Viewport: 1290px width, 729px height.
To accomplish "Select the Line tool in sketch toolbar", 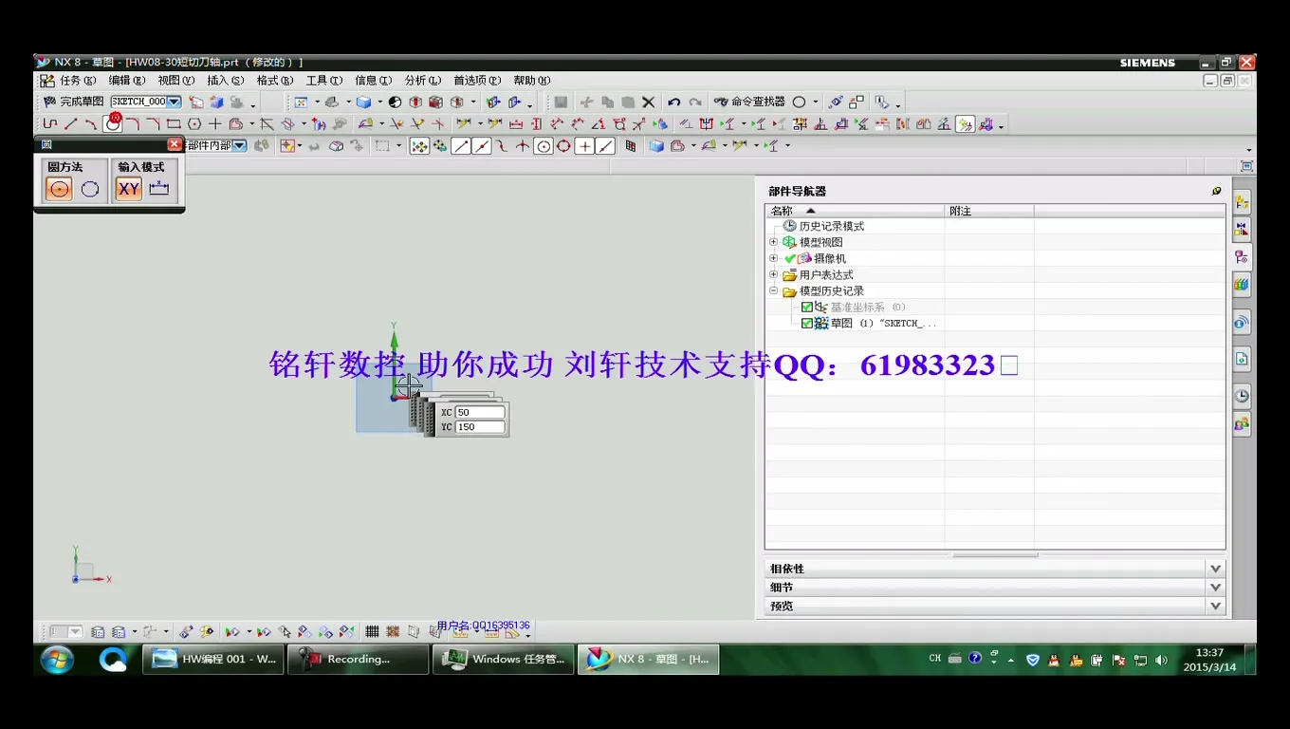I will (x=69, y=123).
